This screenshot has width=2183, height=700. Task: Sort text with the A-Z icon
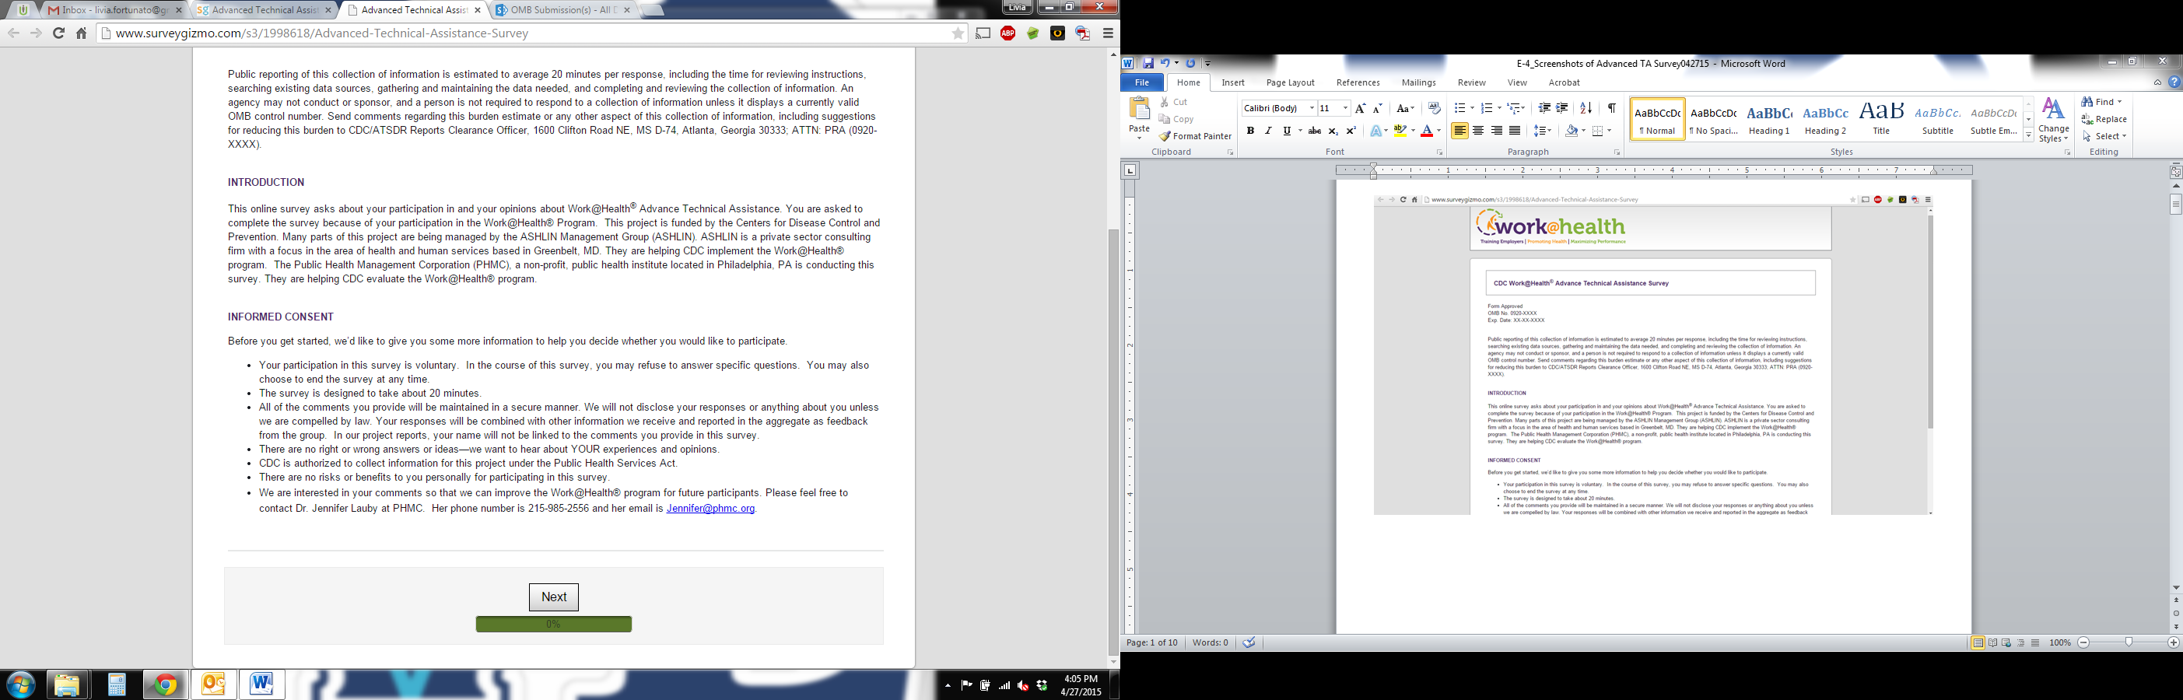point(1586,108)
